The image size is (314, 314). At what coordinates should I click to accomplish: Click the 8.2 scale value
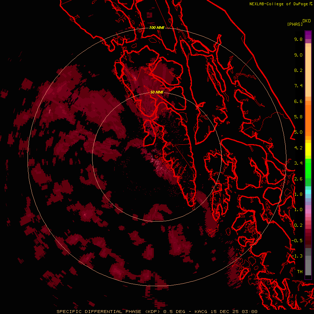[x=298, y=70]
